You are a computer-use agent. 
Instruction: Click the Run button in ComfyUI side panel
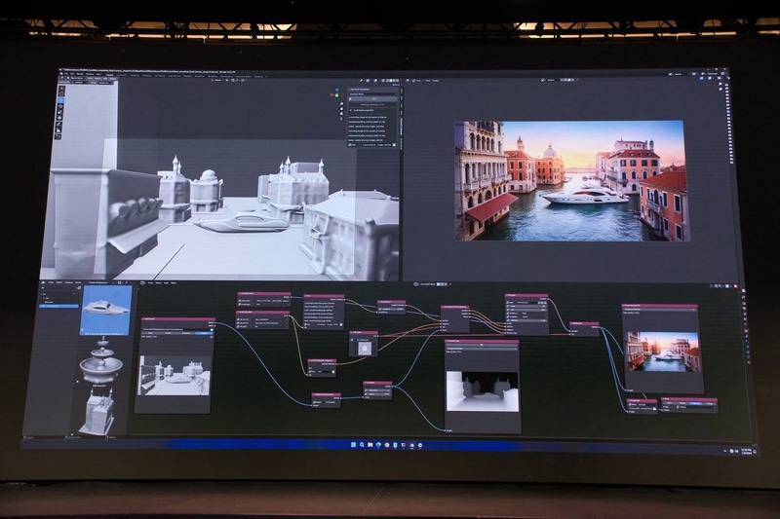pos(373,98)
